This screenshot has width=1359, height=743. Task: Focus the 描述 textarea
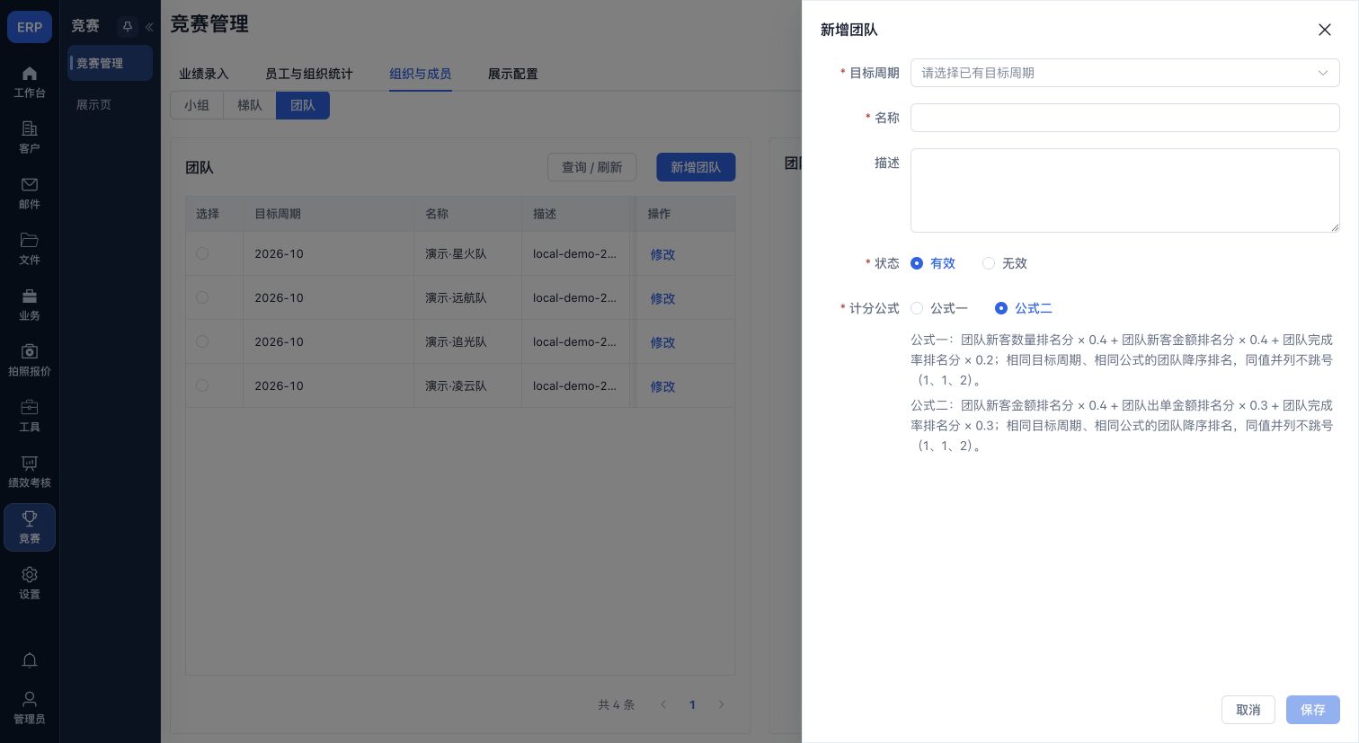coord(1124,190)
